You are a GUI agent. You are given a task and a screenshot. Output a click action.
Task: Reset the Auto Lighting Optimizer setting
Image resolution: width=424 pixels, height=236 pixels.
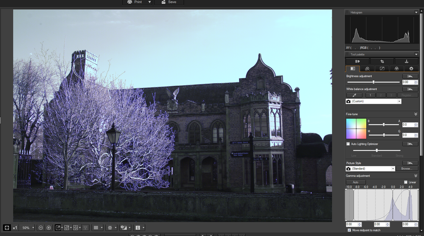(x=410, y=144)
